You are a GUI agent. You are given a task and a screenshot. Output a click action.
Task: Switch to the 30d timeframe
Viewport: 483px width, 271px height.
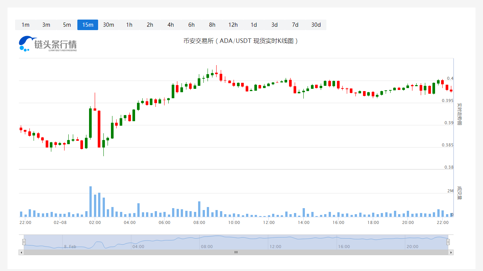316,25
